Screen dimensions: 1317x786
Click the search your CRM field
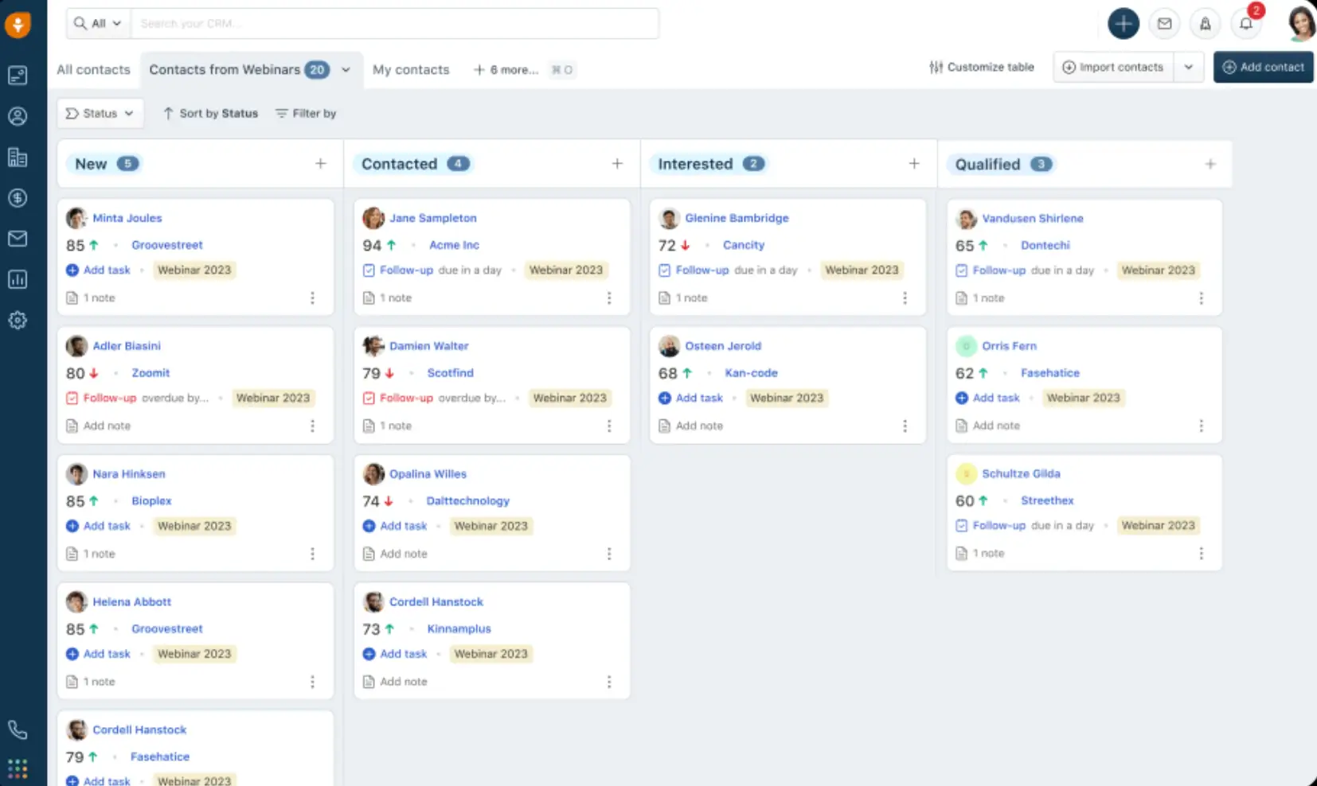pyautogui.click(x=396, y=23)
